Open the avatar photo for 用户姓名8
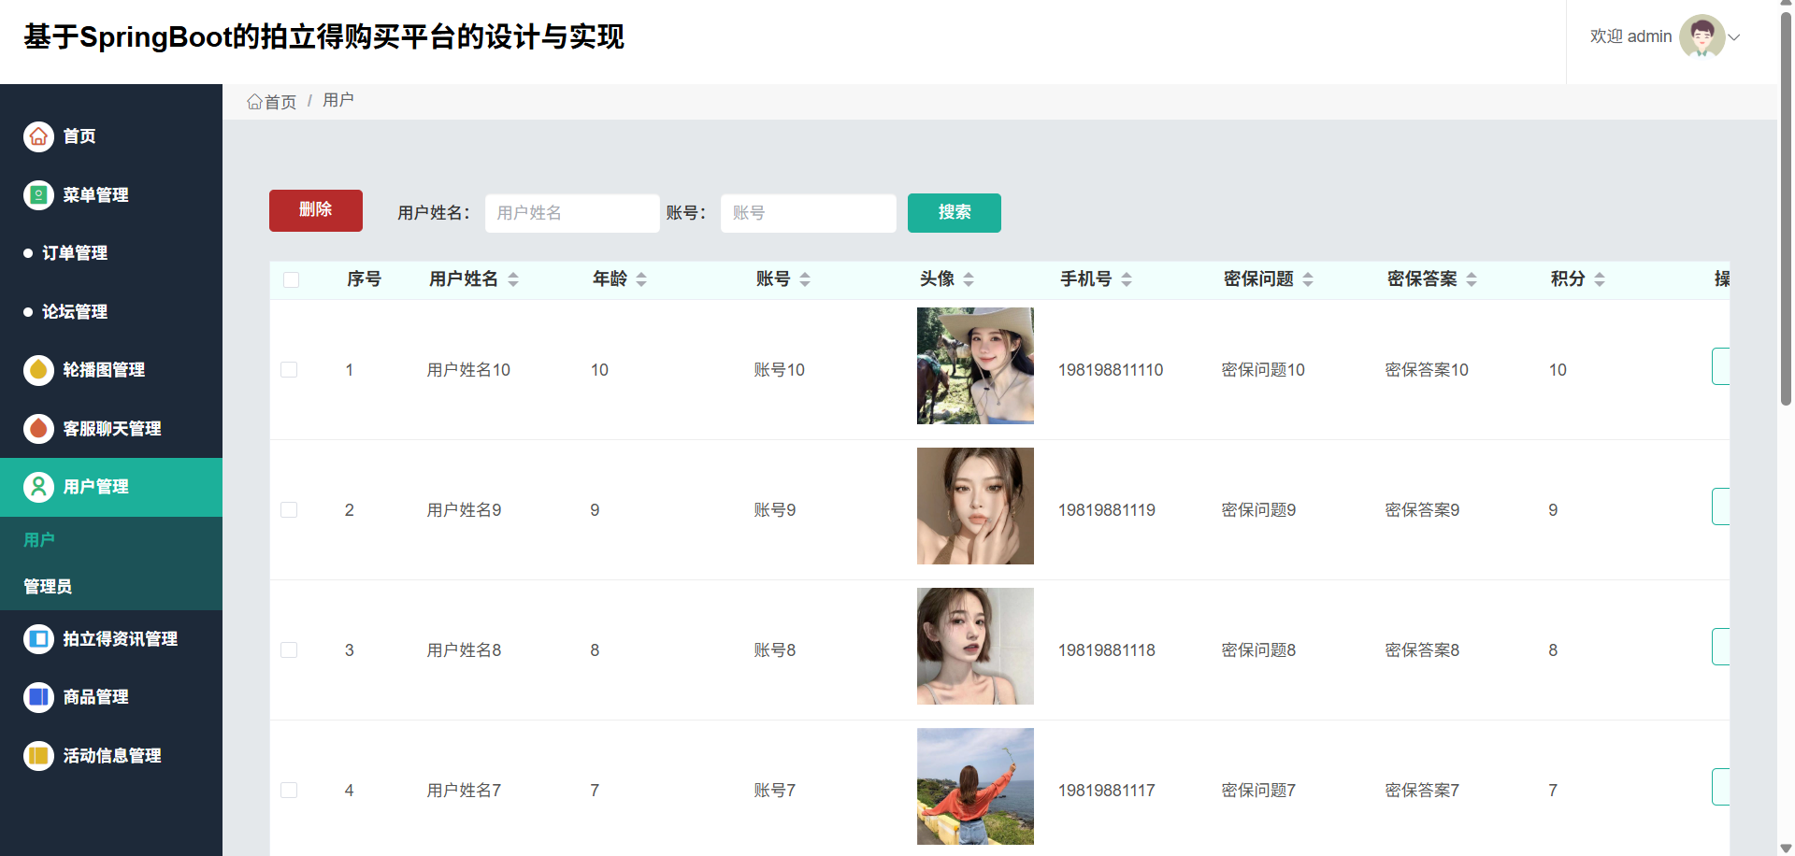Screen dimensions: 1795x856 pos(975,647)
